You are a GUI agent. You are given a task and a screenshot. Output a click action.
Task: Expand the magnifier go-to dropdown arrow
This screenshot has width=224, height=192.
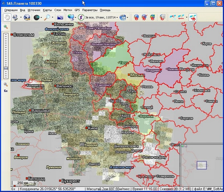(x=53, y=17)
